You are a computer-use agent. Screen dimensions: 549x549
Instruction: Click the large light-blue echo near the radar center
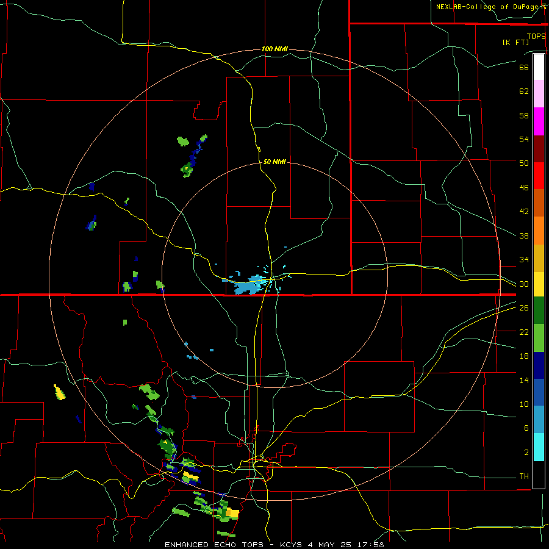[x=249, y=285]
